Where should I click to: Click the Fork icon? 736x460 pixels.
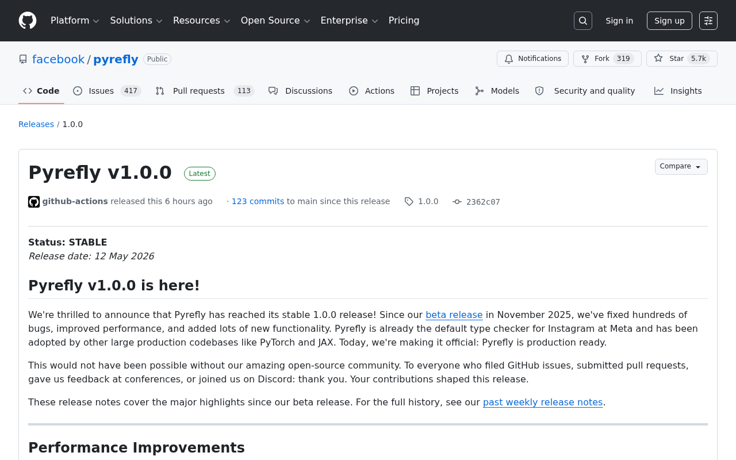point(585,59)
